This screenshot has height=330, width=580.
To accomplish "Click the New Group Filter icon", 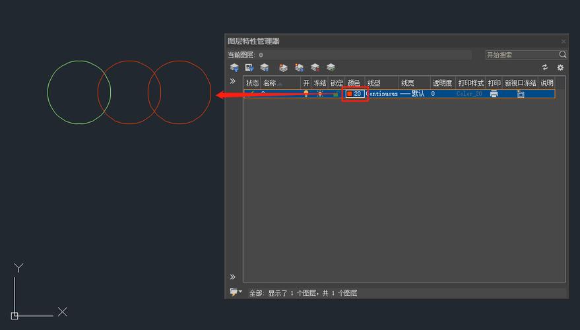I will (249, 67).
